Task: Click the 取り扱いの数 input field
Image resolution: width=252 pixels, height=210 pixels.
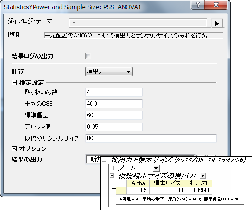Action: [x=114, y=92]
